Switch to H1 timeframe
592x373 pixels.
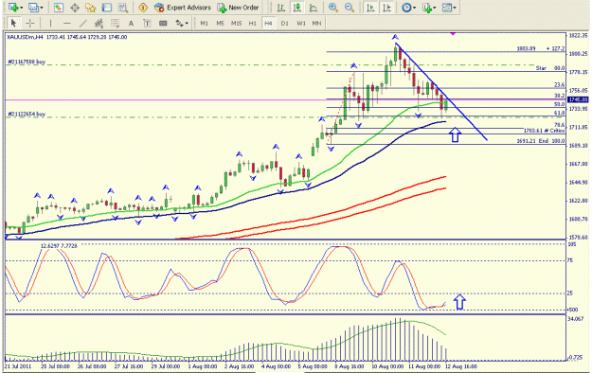click(x=253, y=24)
